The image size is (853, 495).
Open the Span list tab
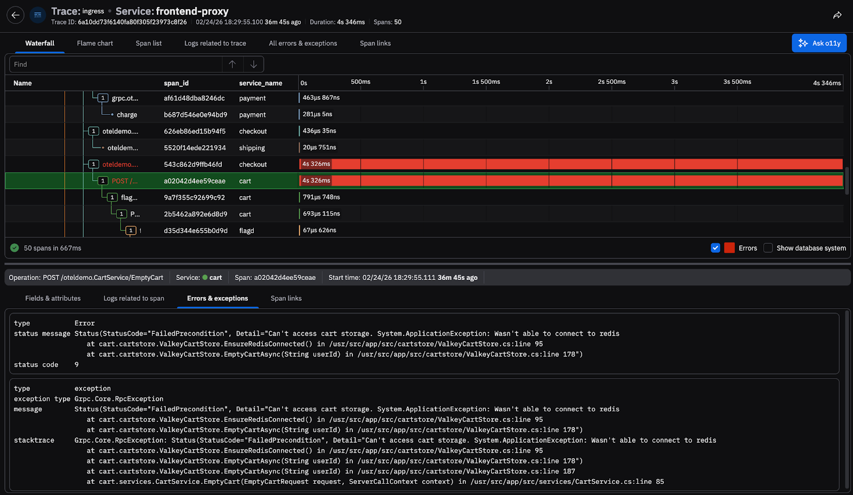point(148,43)
